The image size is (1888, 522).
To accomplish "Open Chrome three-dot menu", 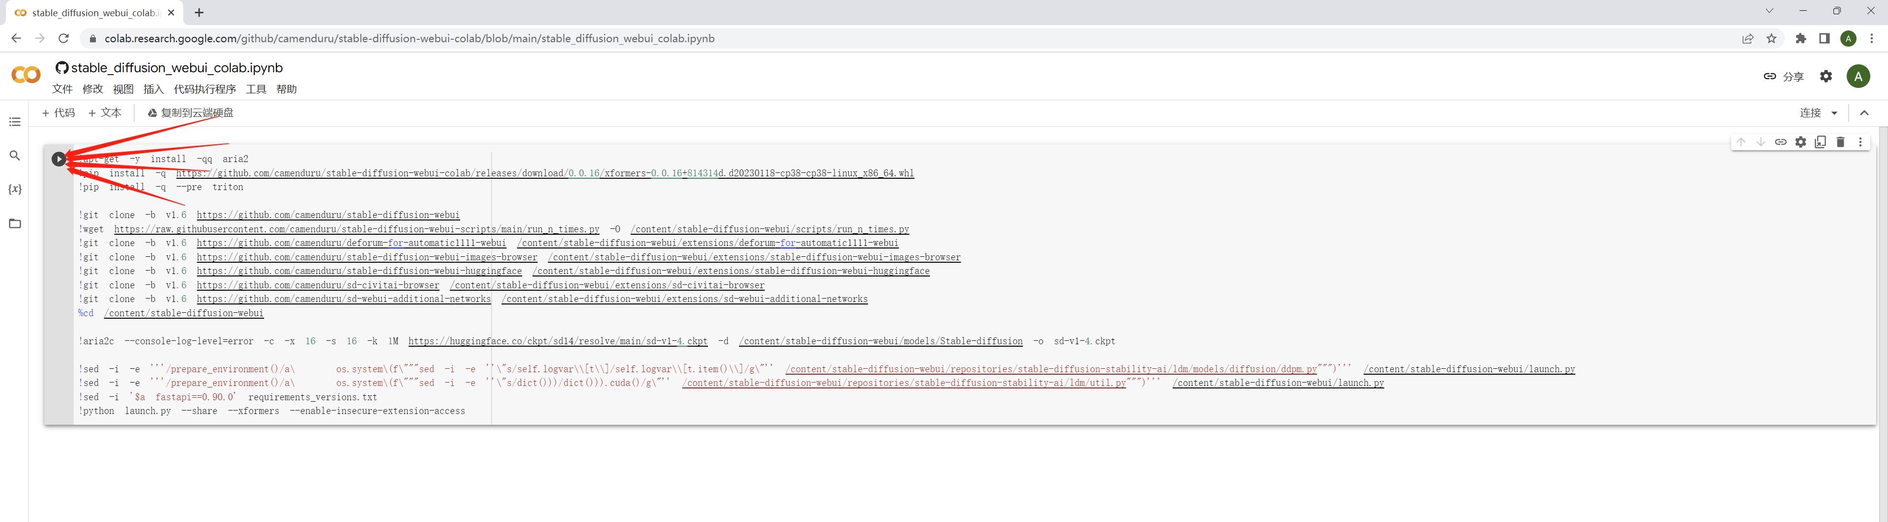I will pyautogui.click(x=1872, y=38).
